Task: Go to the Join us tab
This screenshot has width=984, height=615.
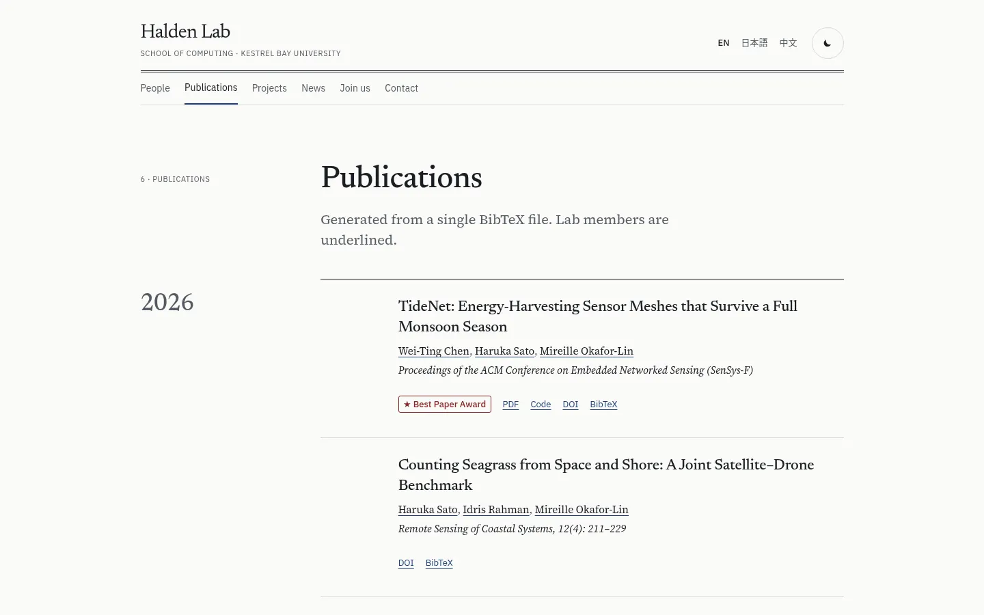Action: [355, 88]
